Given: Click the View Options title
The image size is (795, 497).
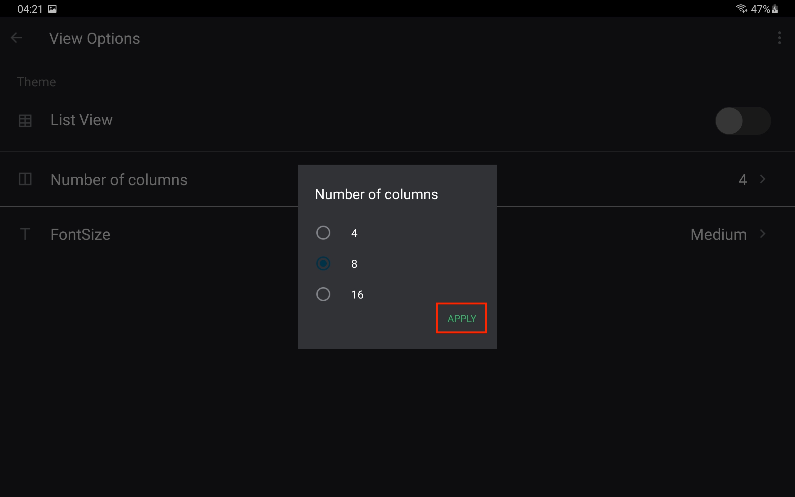Looking at the screenshot, I should click(x=95, y=39).
